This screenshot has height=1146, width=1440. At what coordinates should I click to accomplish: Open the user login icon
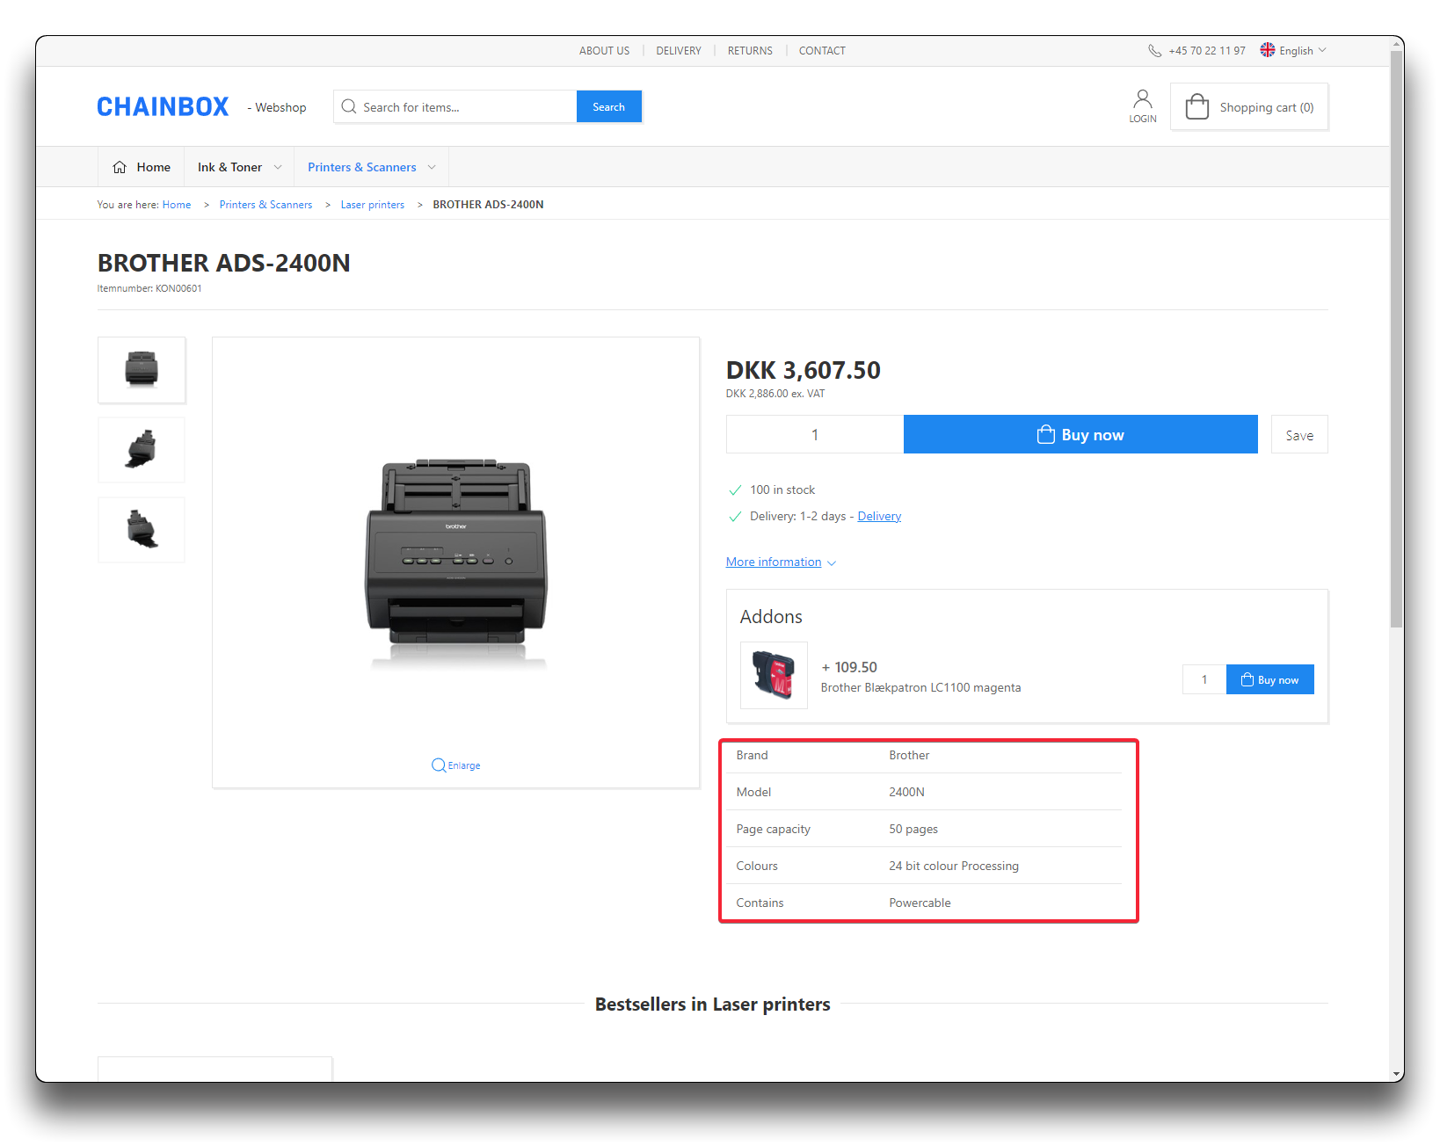[x=1142, y=99]
